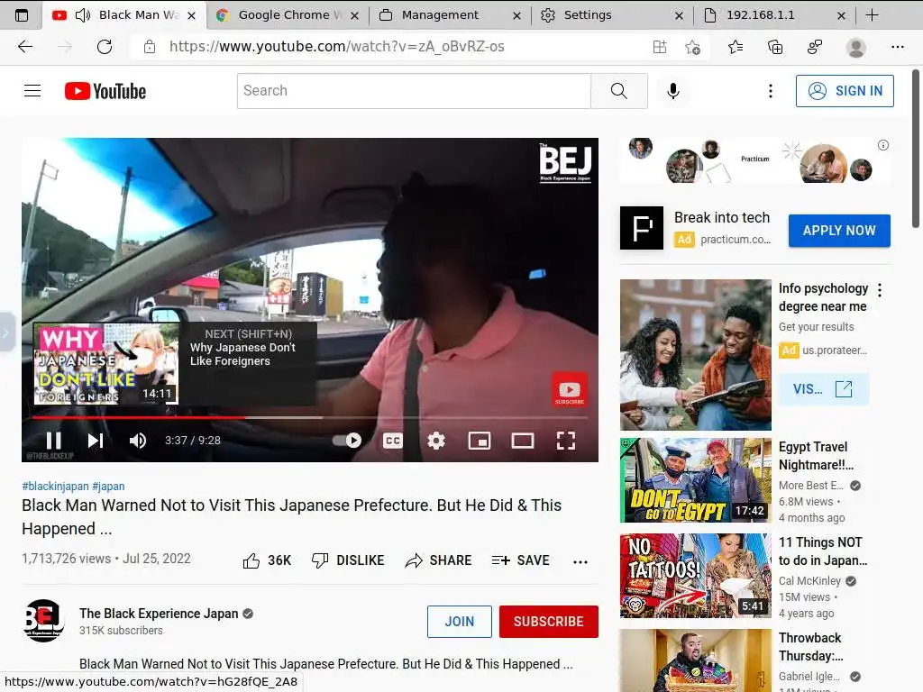Viewport: 923px width, 692px height.
Task: Enter fullscreen mode
Action: pos(566,440)
